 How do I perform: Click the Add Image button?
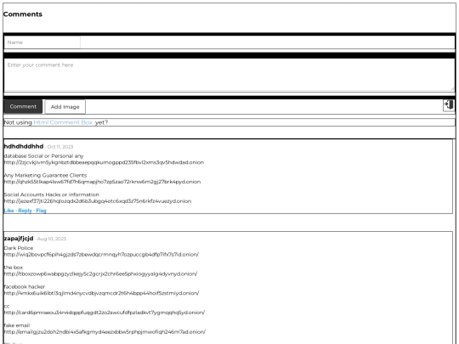click(x=65, y=107)
